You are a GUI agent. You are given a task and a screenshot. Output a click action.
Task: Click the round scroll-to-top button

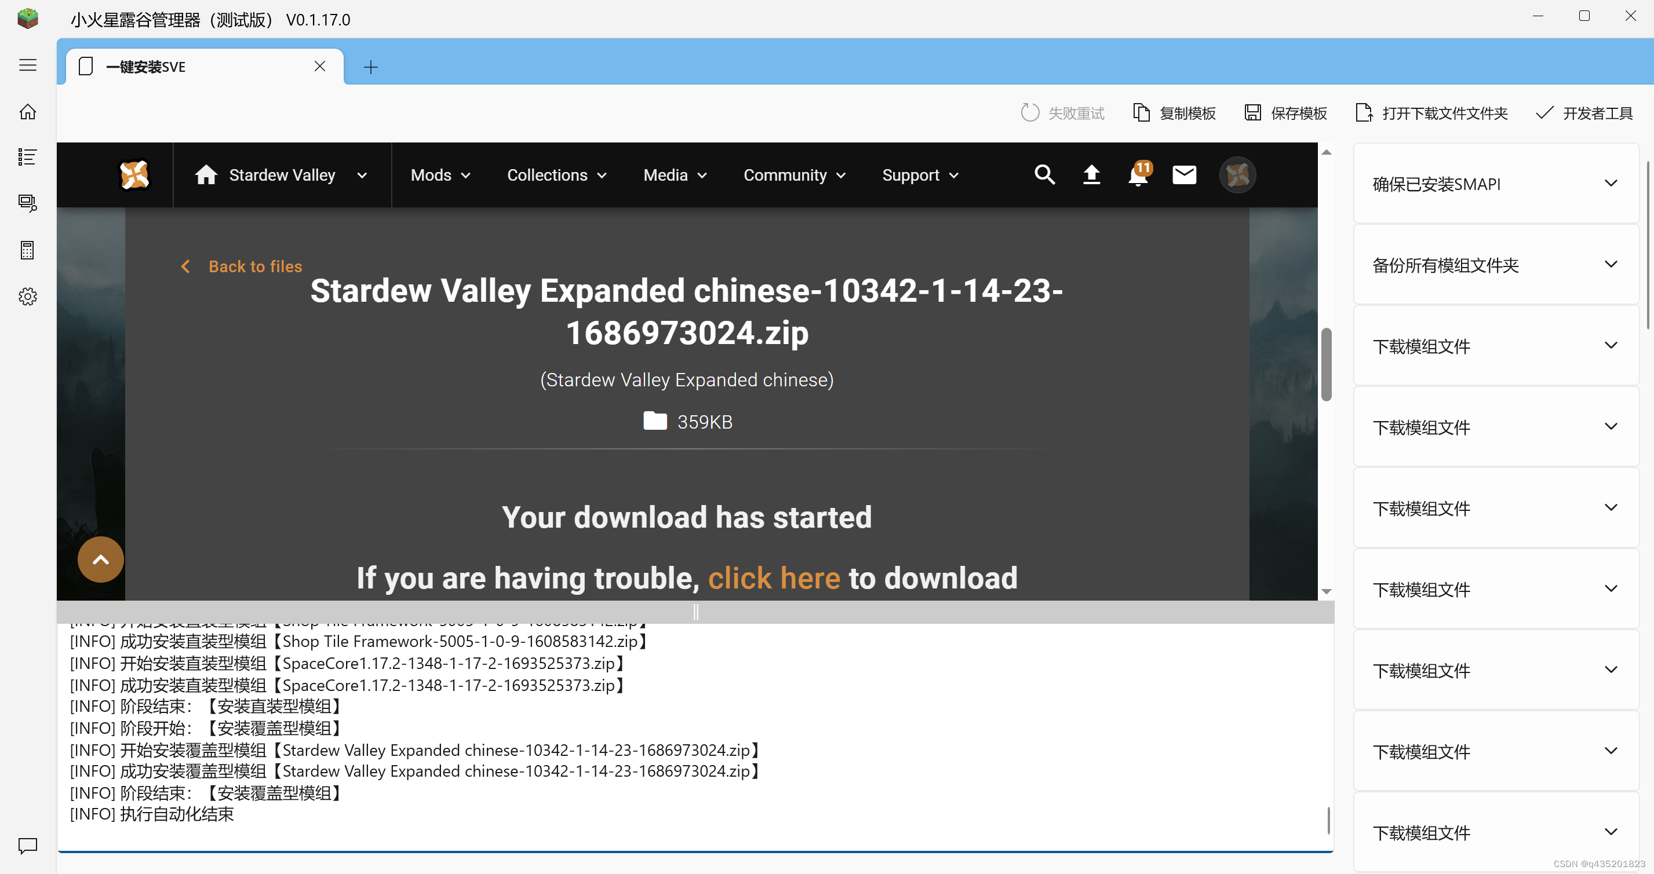pos(101,559)
